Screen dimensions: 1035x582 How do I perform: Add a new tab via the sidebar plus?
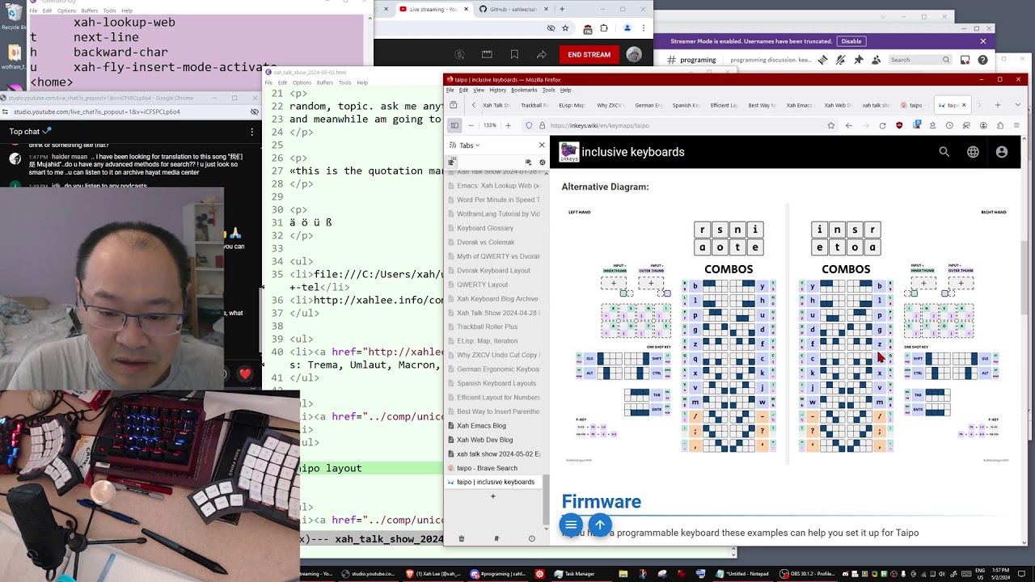(492, 496)
